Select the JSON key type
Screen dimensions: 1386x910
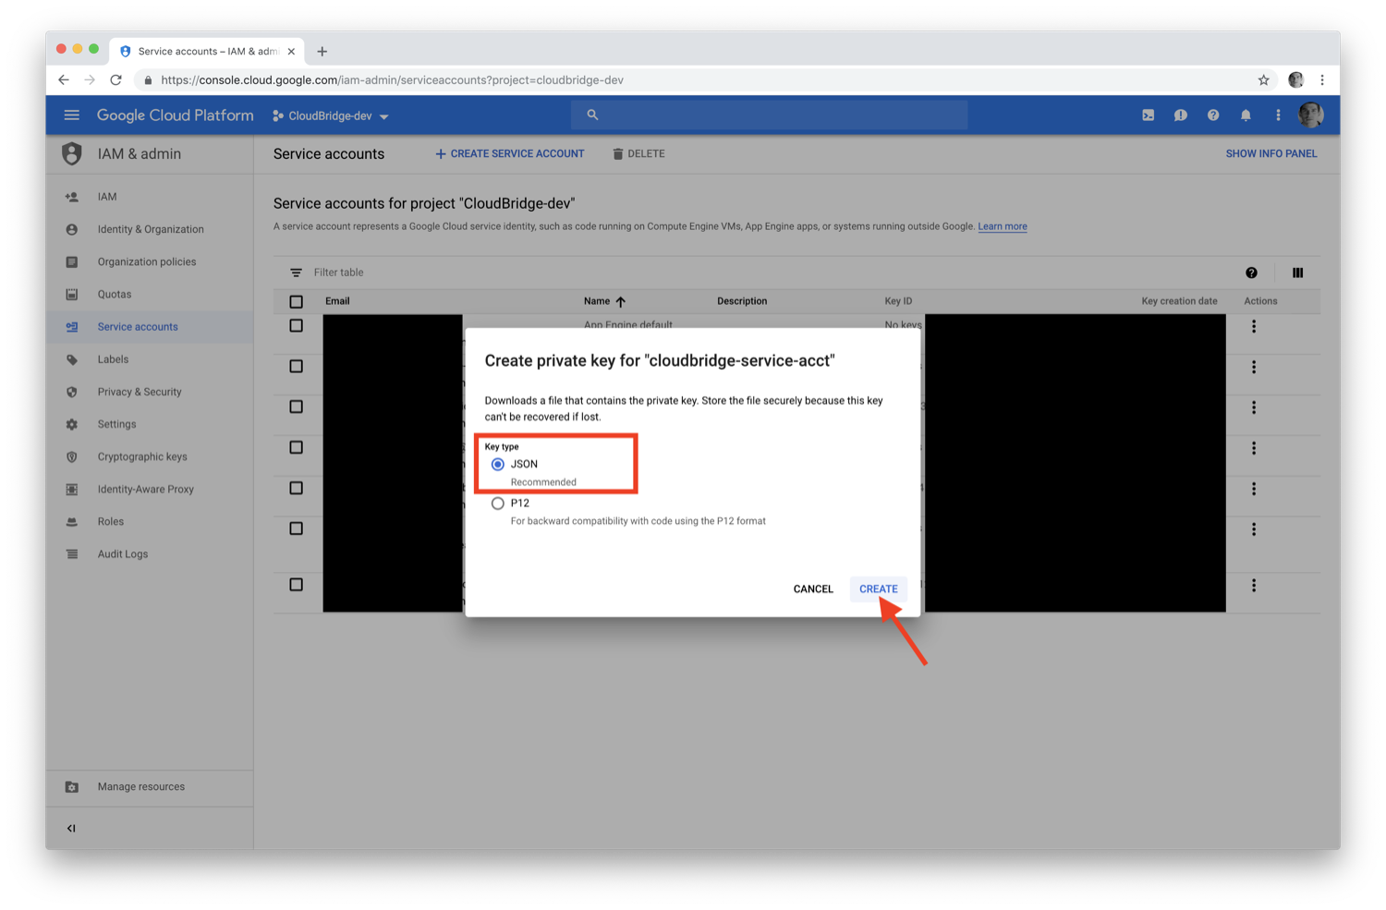[x=498, y=464]
